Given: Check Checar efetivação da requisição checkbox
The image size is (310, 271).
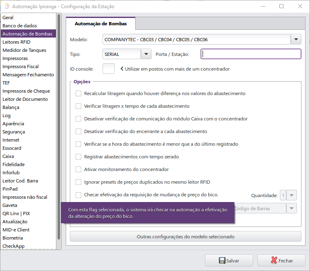Looking at the screenshot, I should point(78,195).
